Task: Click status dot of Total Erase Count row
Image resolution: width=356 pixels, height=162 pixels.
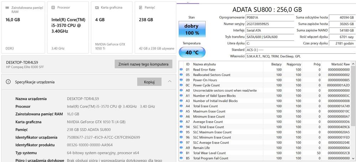Action: 181,106
